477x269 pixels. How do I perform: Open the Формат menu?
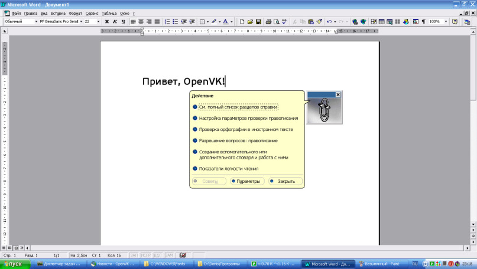tap(76, 14)
